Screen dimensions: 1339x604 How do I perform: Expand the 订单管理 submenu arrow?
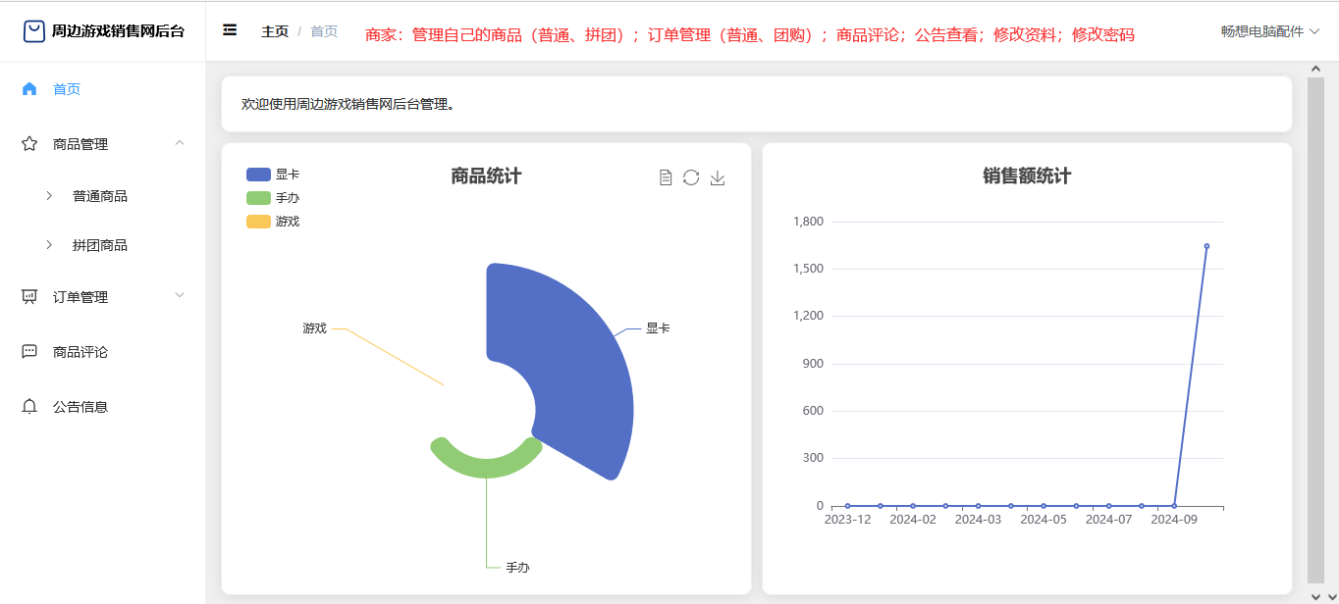pos(179,295)
